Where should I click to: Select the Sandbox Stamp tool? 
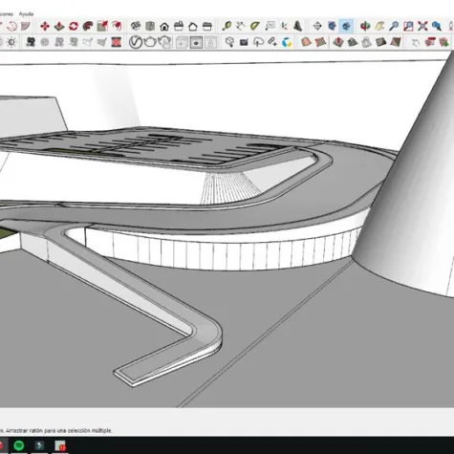[353, 42]
